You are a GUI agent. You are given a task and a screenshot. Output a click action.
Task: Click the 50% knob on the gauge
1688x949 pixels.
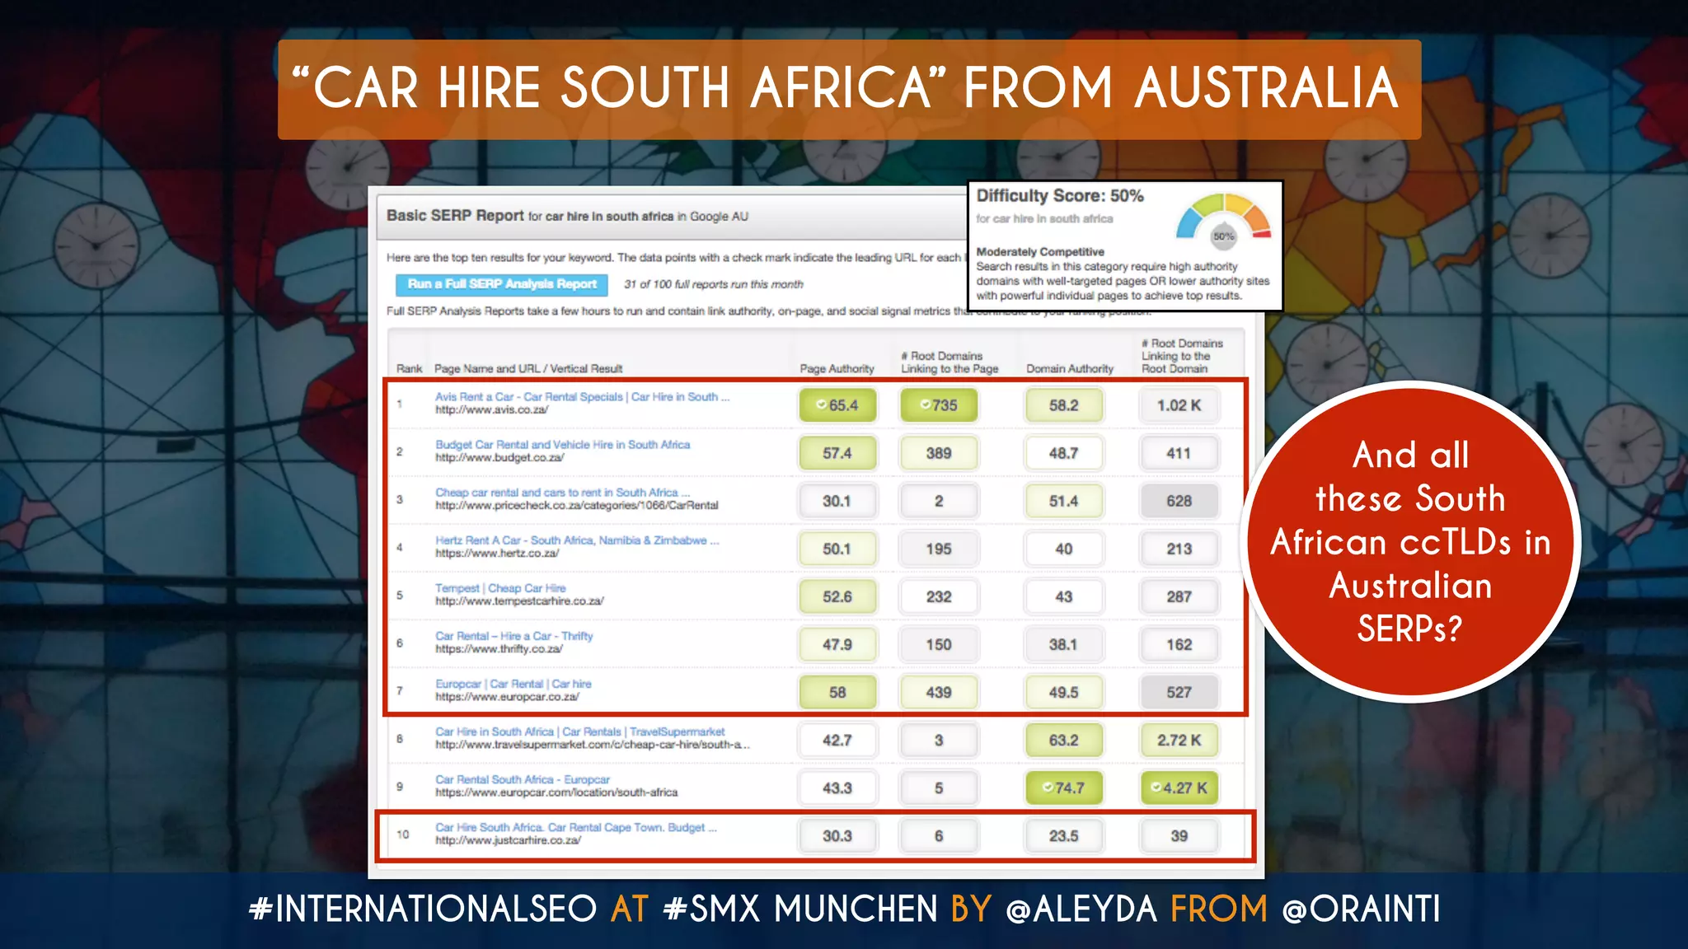[x=1224, y=236]
